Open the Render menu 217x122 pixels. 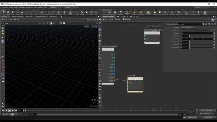11,7
